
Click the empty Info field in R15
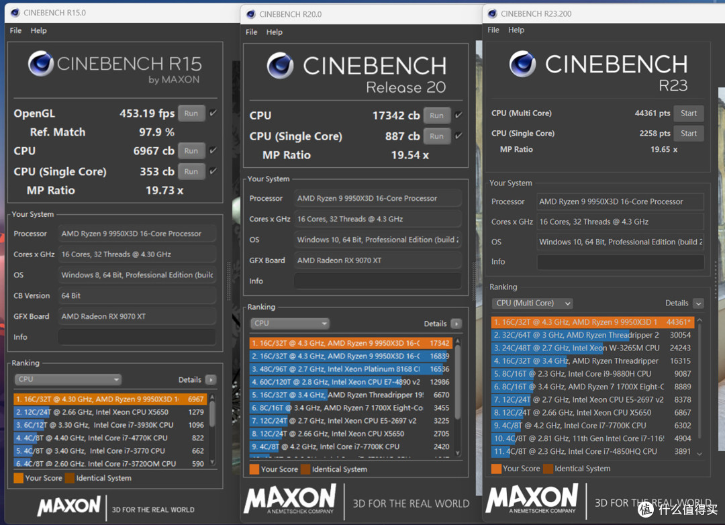[138, 337]
